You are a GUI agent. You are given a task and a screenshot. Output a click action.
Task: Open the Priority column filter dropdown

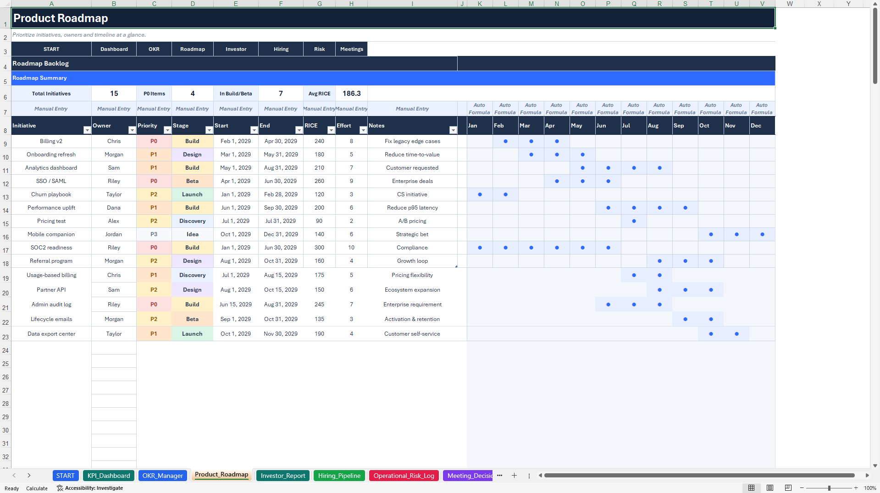tap(167, 130)
